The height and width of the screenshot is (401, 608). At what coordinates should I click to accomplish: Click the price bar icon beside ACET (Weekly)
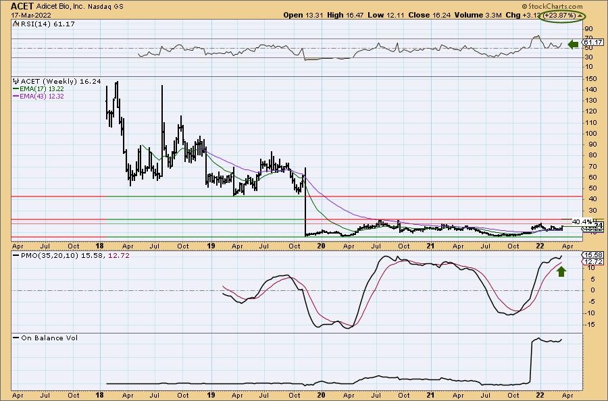coord(16,82)
